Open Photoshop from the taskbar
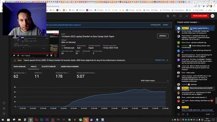Image resolution: width=217 pixels, height=122 pixels. (42, 120)
